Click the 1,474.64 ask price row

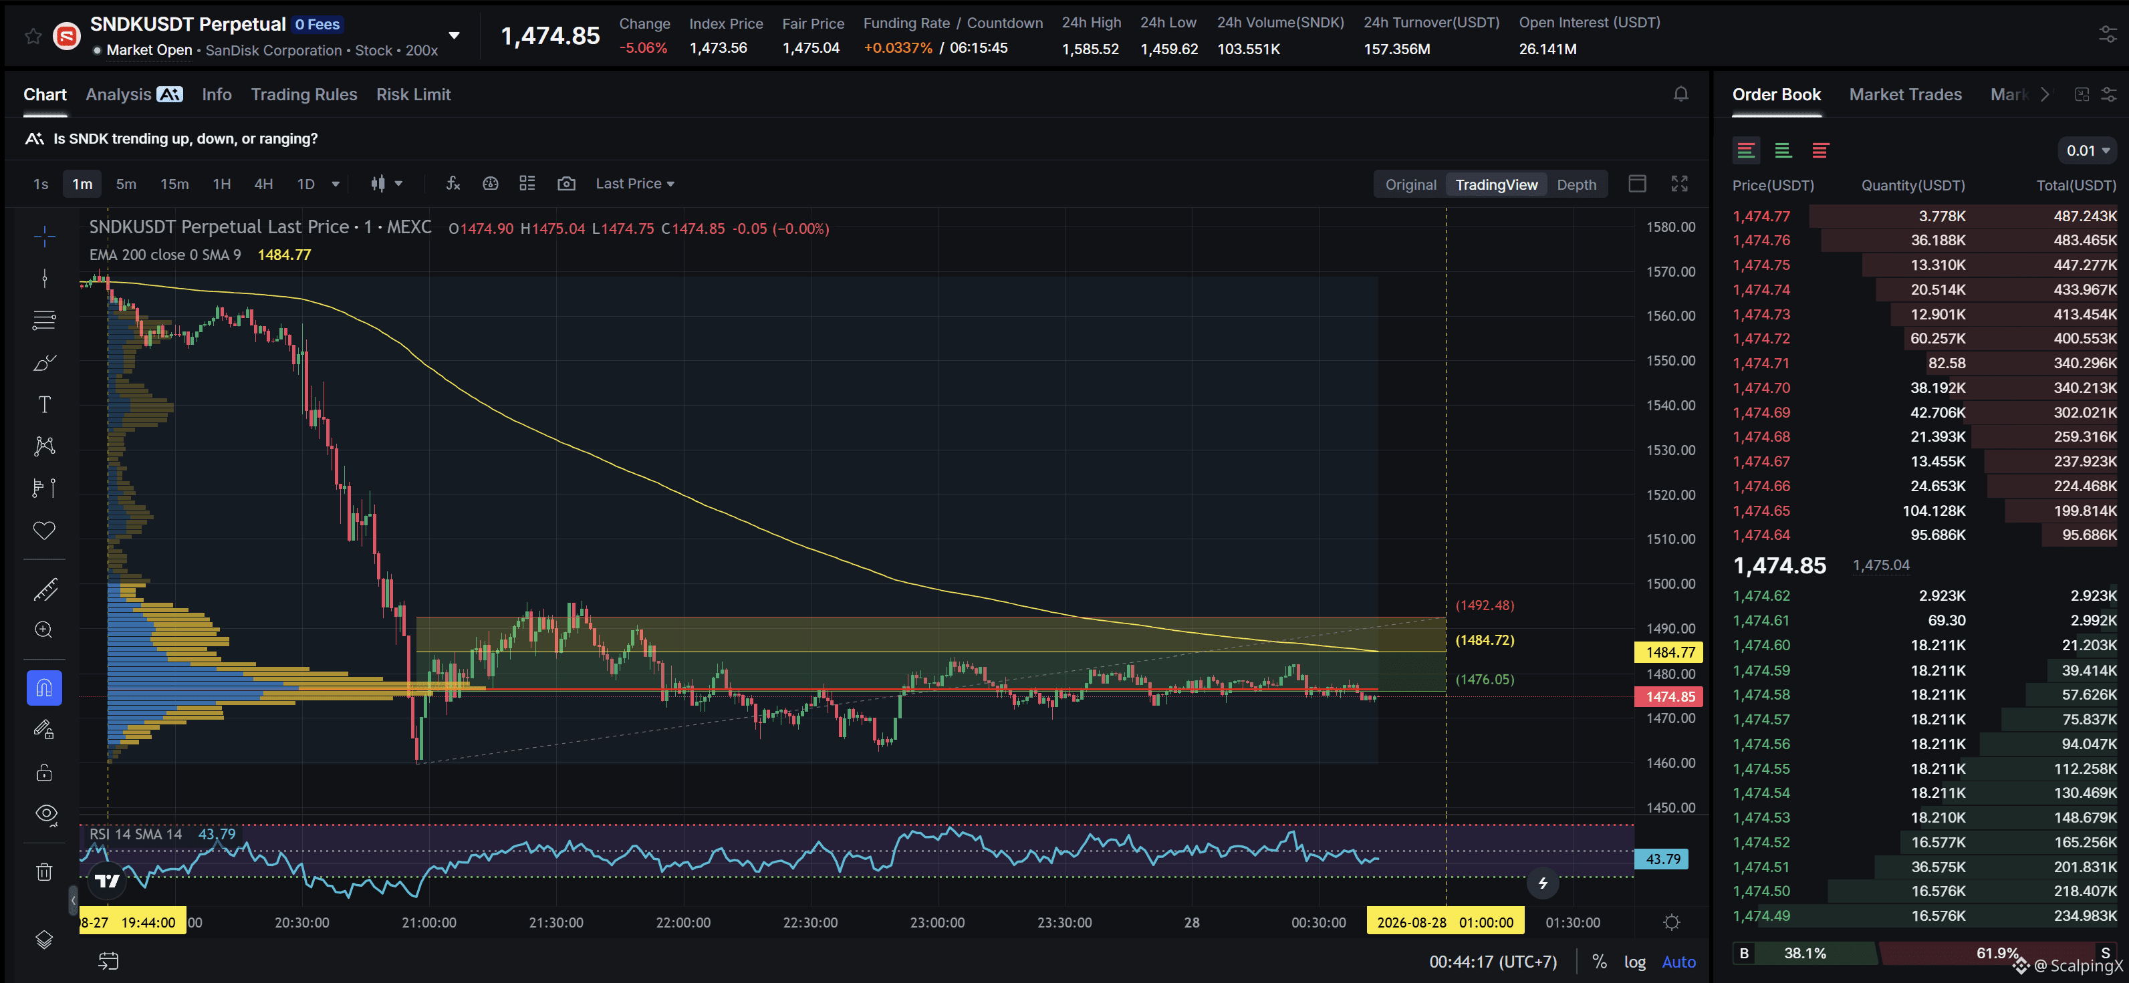(1925, 535)
